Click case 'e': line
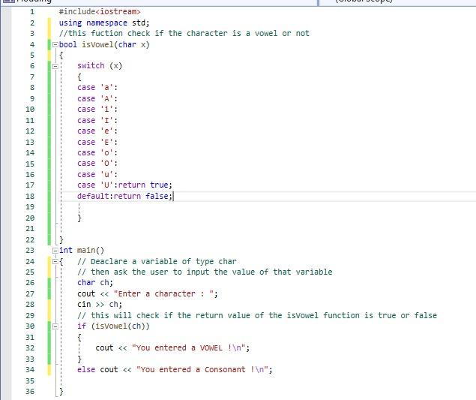This screenshot has height=400, width=476. [x=97, y=131]
